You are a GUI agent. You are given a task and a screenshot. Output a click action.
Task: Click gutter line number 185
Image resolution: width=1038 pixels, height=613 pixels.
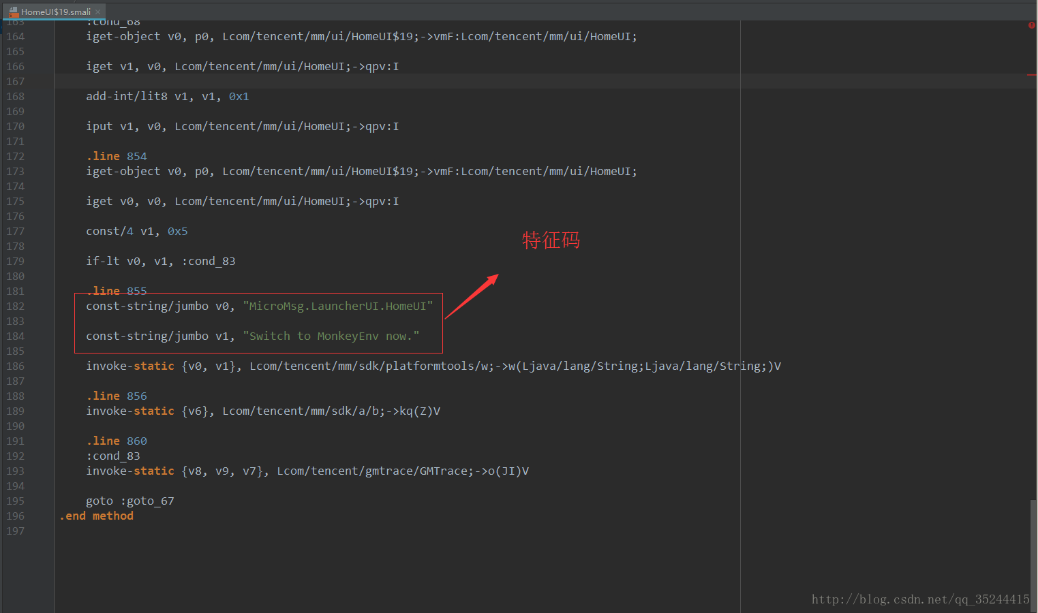tap(15, 351)
